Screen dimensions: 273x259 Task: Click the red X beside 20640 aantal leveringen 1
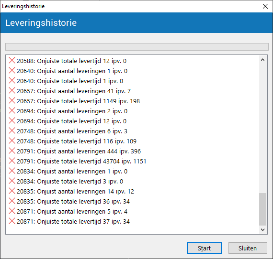click(12, 71)
